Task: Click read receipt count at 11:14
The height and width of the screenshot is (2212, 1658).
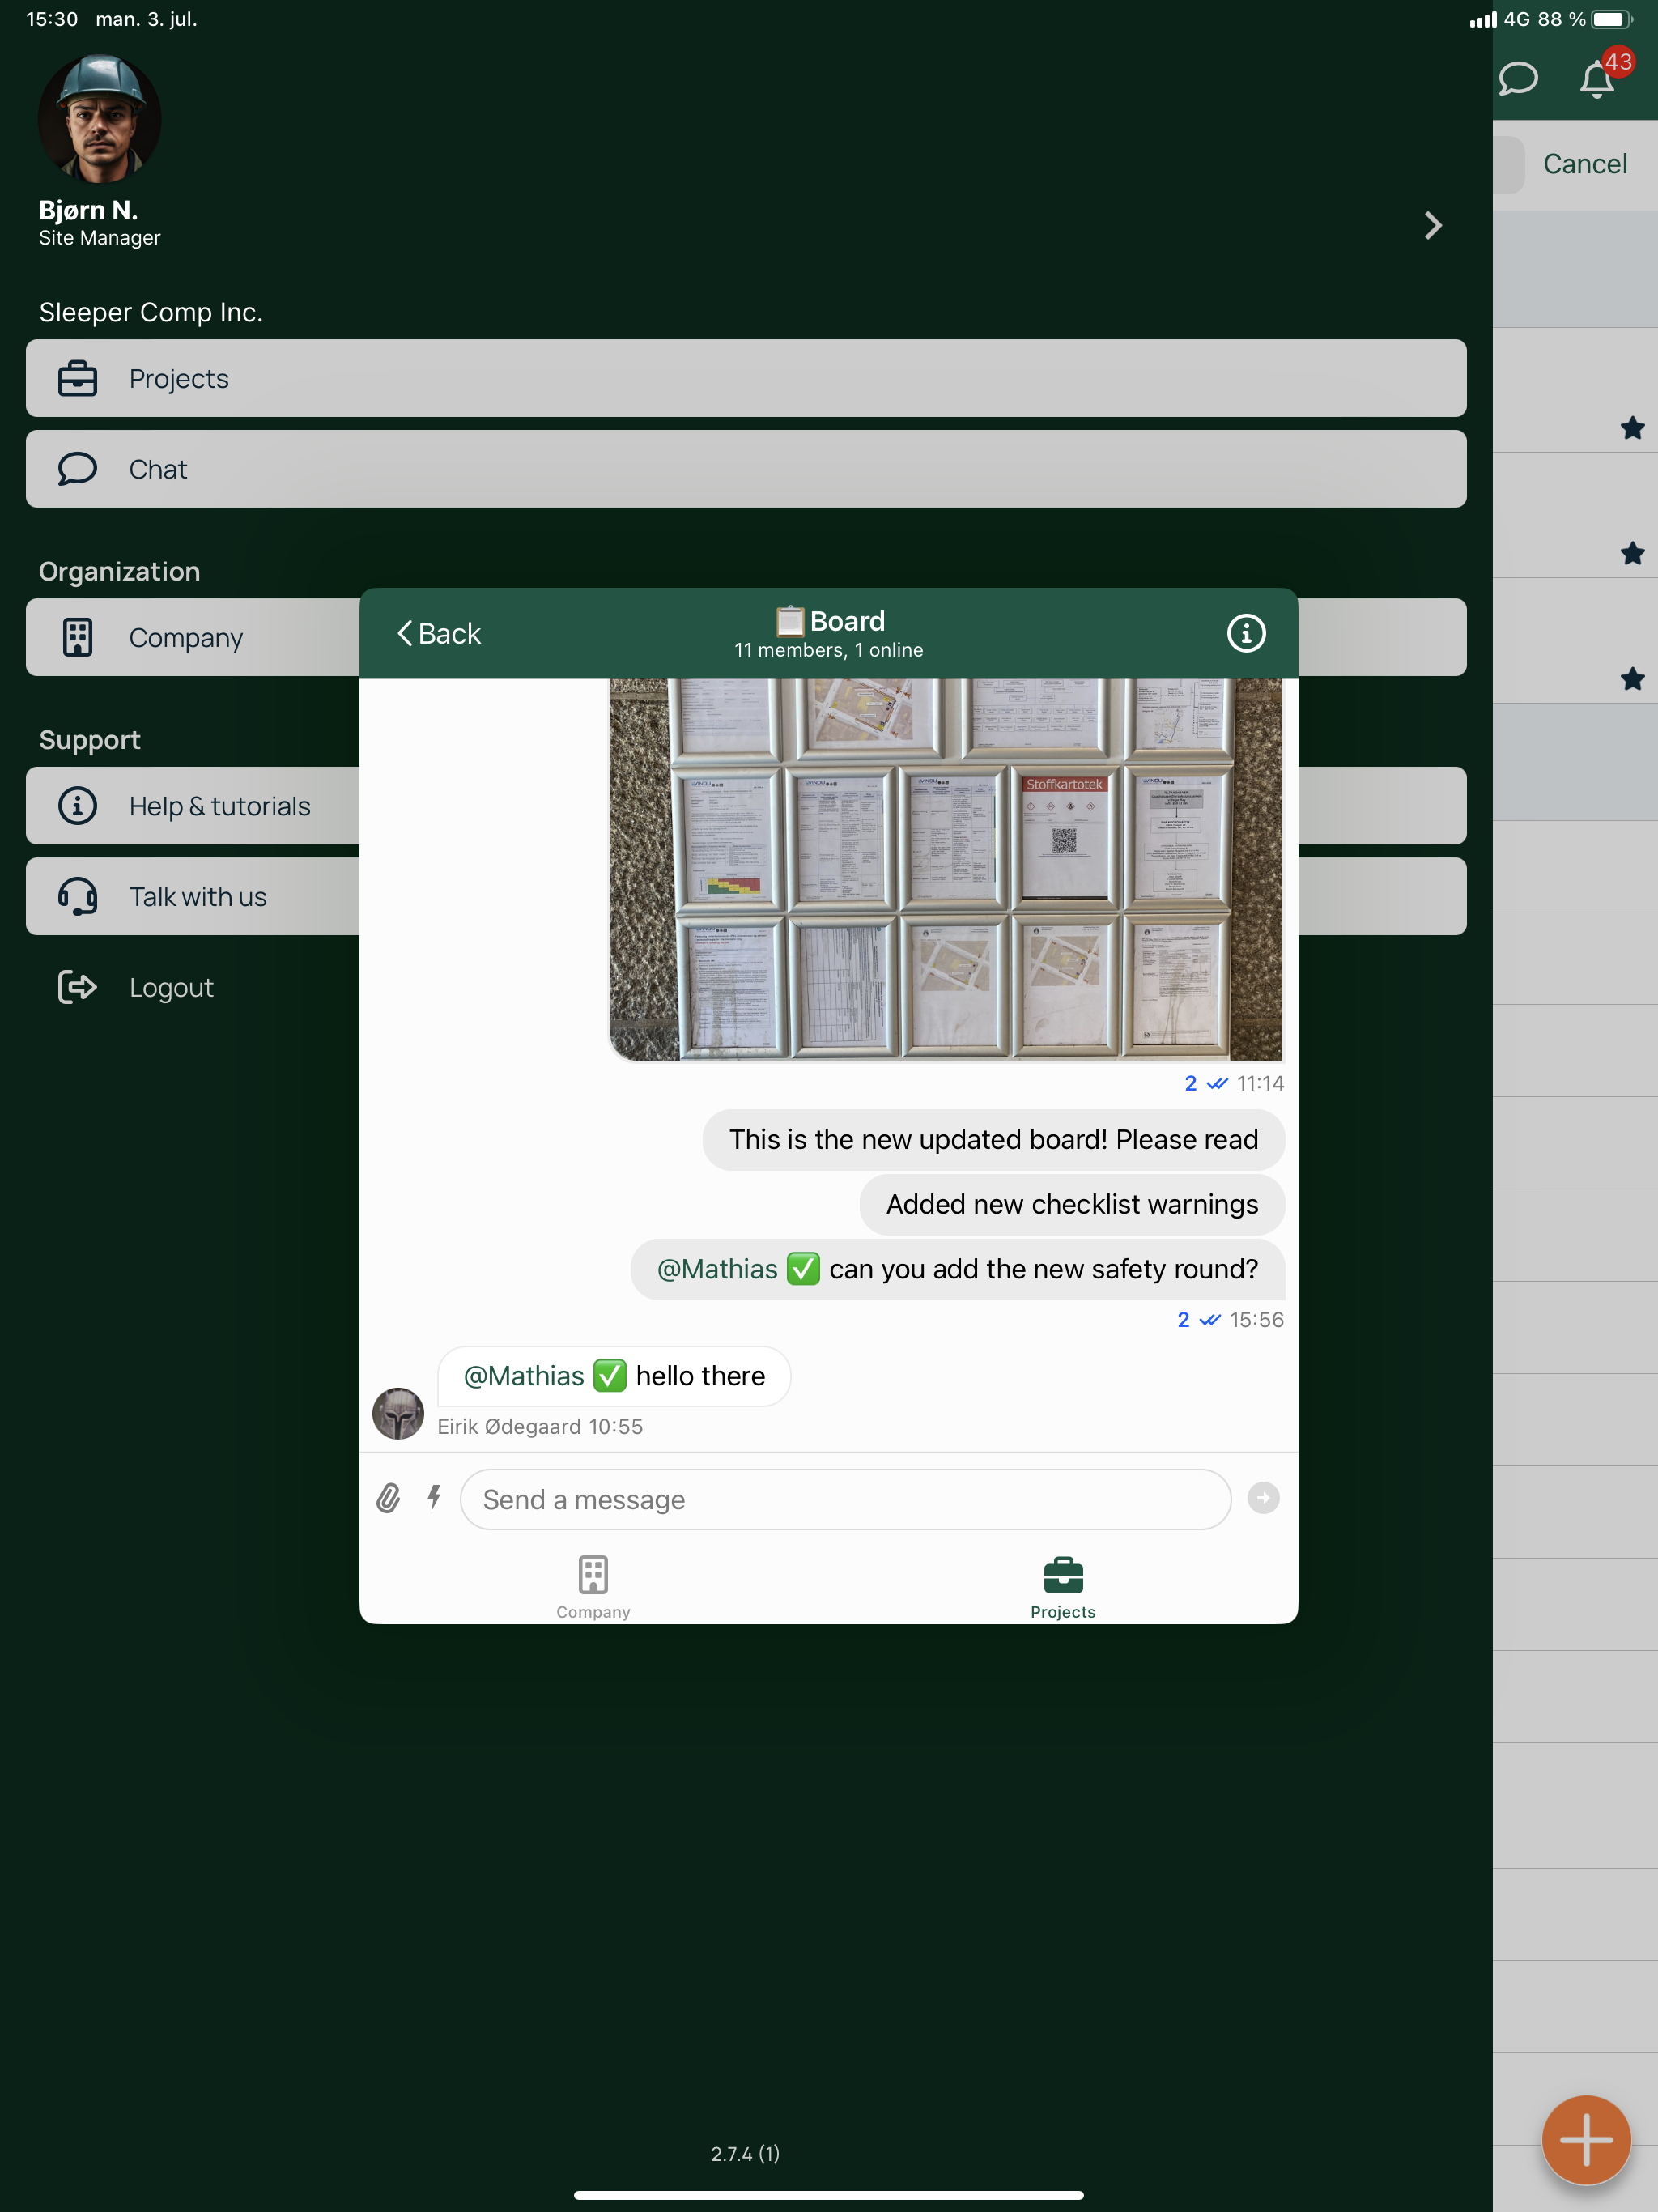Action: click(x=1190, y=1083)
